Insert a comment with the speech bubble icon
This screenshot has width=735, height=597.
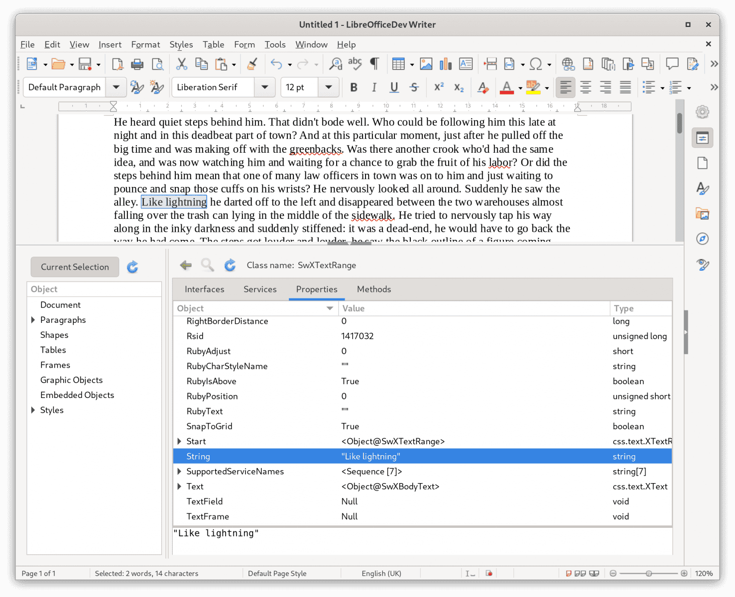point(672,64)
